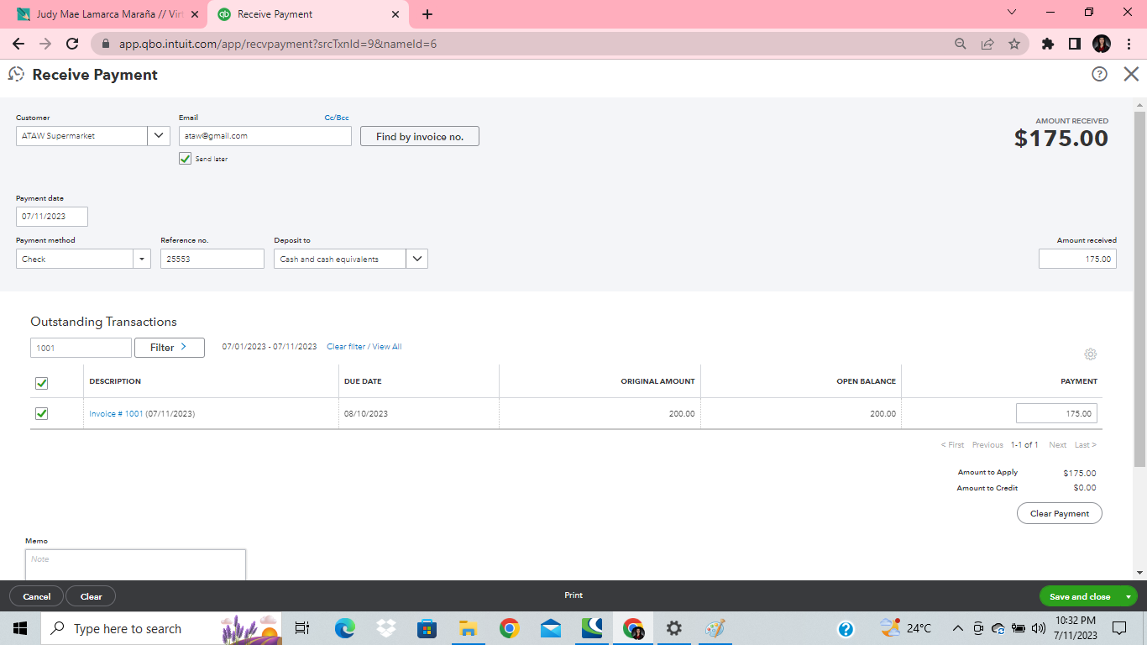Open Paint from the taskbar
This screenshot has width=1147, height=645.
pos(715,628)
